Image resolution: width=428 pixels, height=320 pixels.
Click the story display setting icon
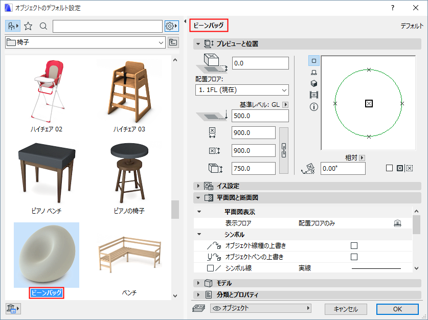pyautogui.click(x=398, y=223)
